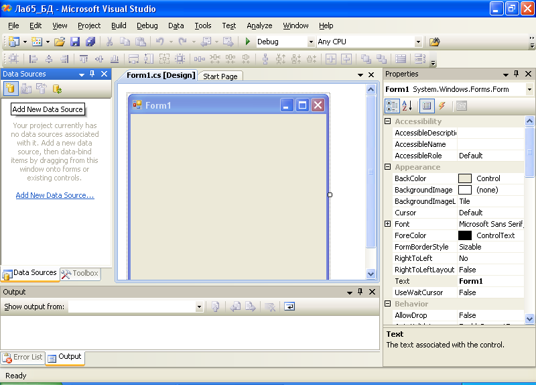Click the Form1 title bar in designer
The width and height of the screenshot is (536, 385).
[x=228, y=105]
